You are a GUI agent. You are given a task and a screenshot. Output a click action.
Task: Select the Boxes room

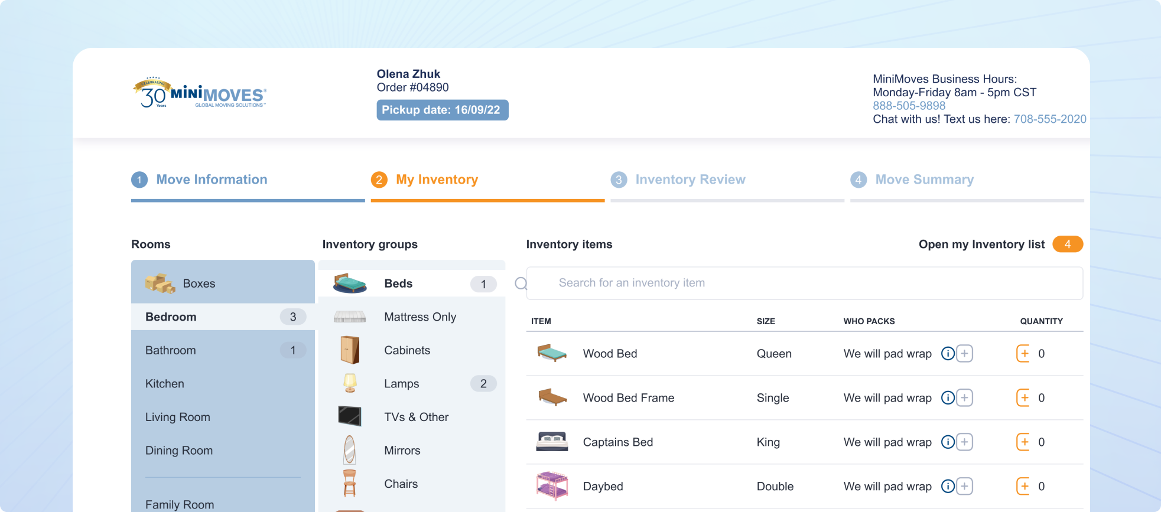pos(223,283)
